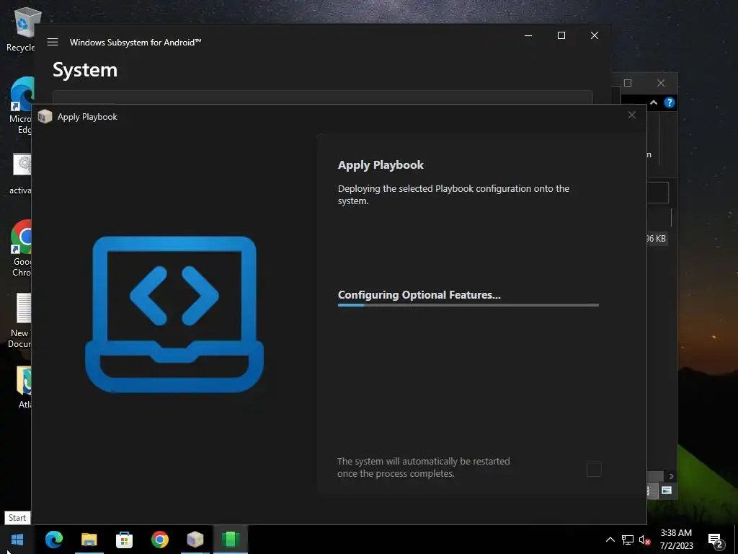Open the Windows Start menu

(x=17, y=540)
